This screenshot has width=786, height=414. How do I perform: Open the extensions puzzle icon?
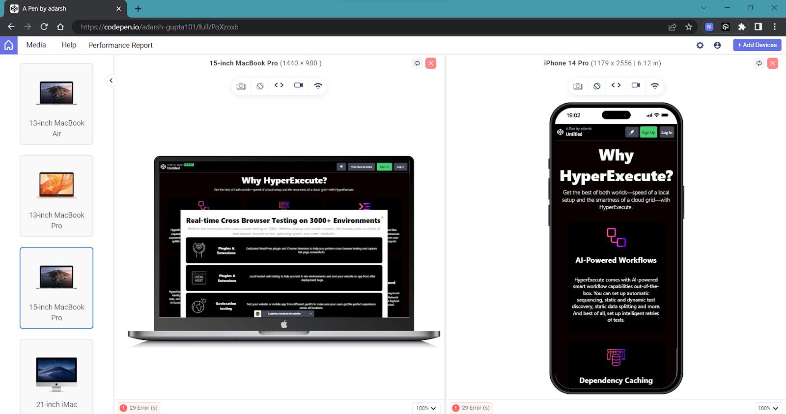pos(742,27)
